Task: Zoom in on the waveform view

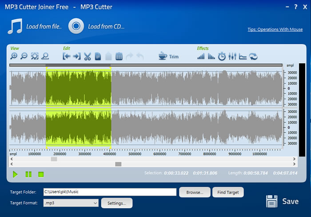Action: (14, 56)
